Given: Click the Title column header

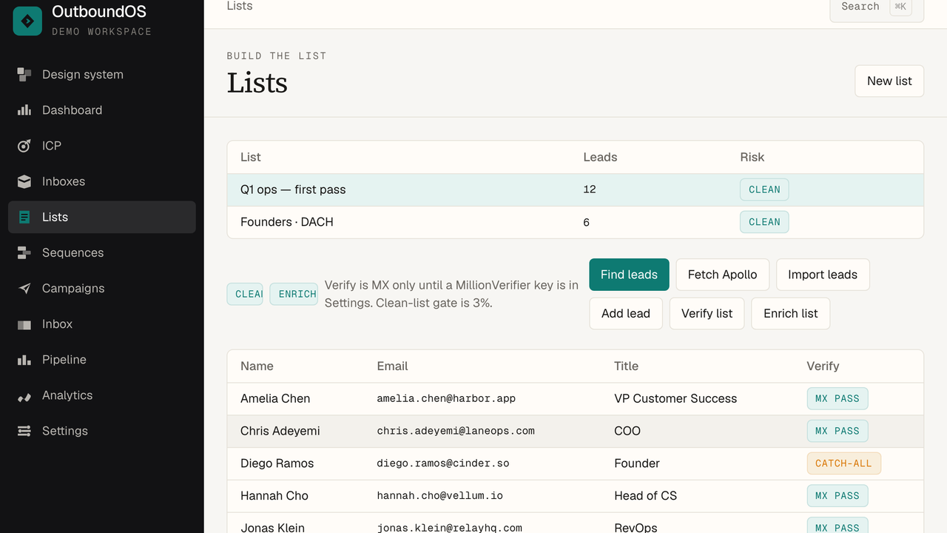Looking at the screenshot, I should click(x=626, y=366).
